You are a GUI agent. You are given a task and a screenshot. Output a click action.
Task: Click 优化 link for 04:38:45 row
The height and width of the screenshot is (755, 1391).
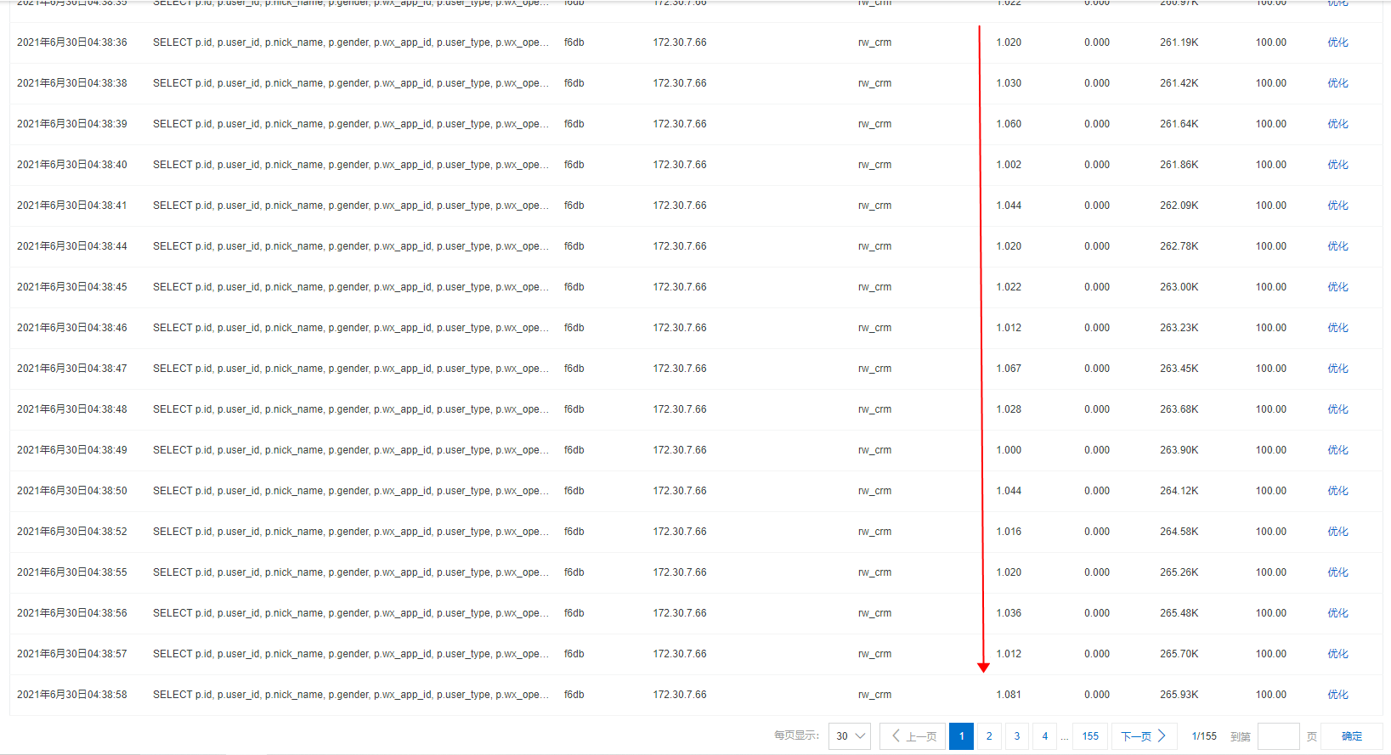tap(1337, 287)
